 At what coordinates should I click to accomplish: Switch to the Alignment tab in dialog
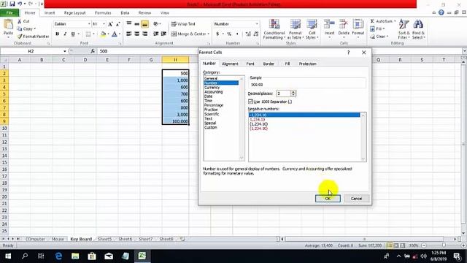point(230,64)
